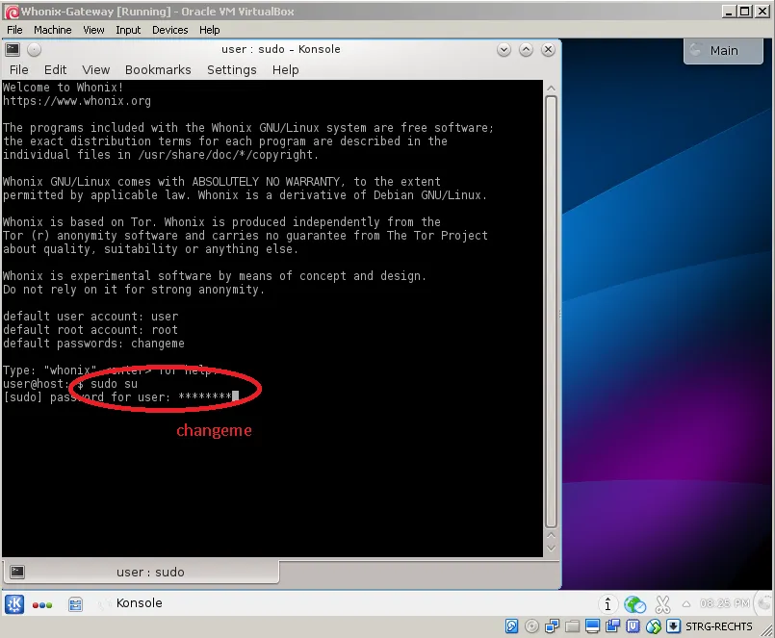Click https://www.whonix.org text in terminal
Image resolution: width=775 pixels, height=638 pixels.
click(77, 101)
